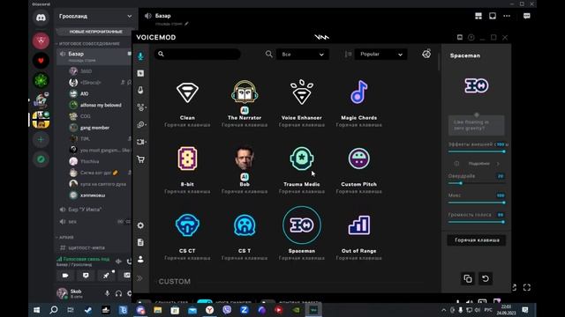565x317 pixels.
Task: Adjust the 'Эффекты внешней' amount slider
Action: pyautogui.click(x=477, y=151)
